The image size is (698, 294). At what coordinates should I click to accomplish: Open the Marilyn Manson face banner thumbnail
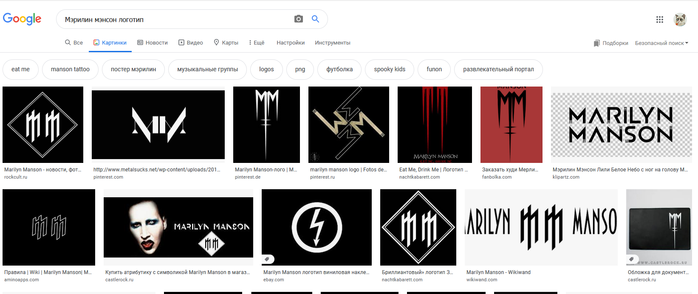click(178, 227)
